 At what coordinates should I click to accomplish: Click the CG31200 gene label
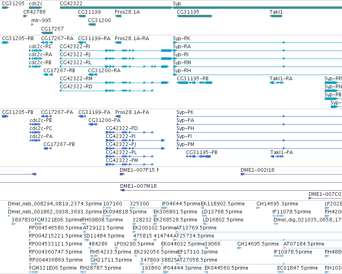click(99, 20)
